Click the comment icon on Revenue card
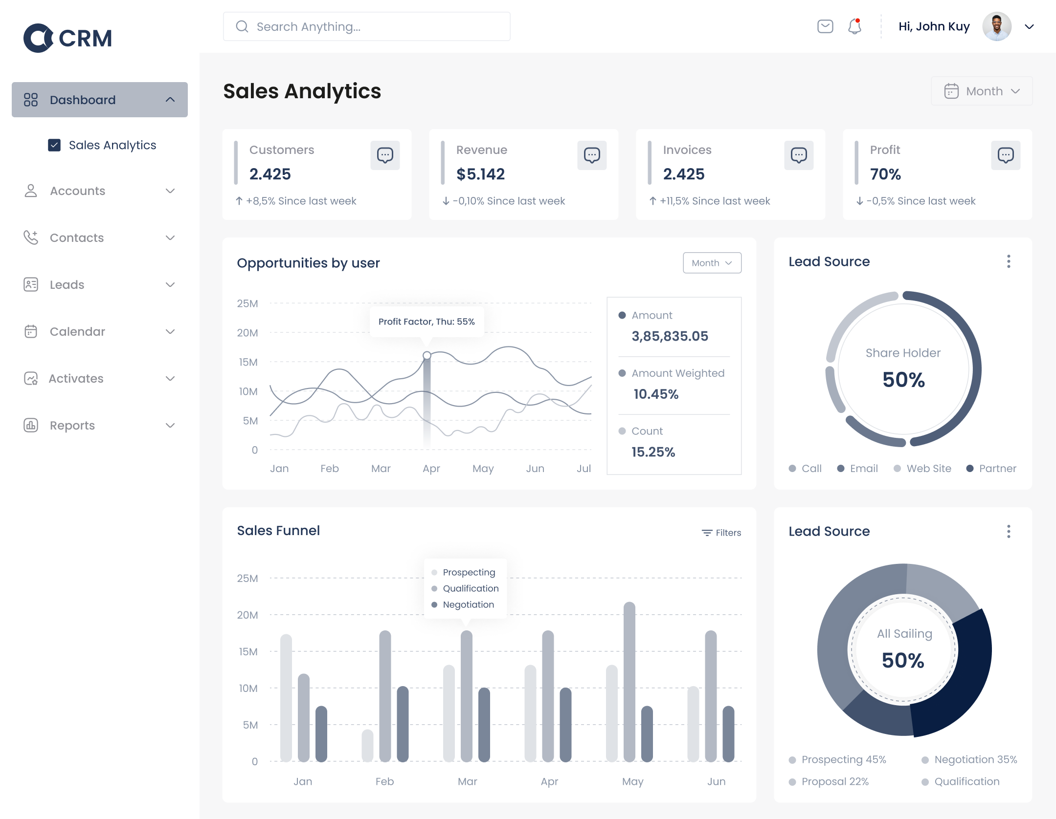This screenshot has width=1056, height=819. tap(592, 155)
